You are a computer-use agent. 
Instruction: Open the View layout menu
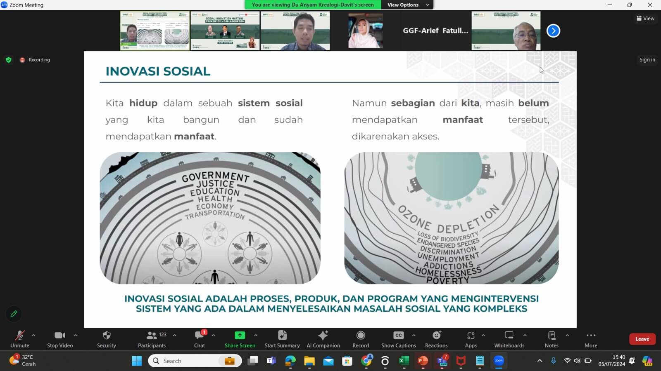pyautogui.click(x=645, y=19)
